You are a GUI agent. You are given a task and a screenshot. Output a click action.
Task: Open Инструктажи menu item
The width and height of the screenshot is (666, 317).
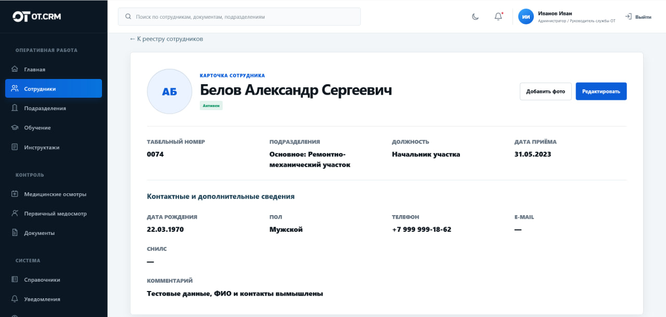pyautogui.click(x=54, y=147)
